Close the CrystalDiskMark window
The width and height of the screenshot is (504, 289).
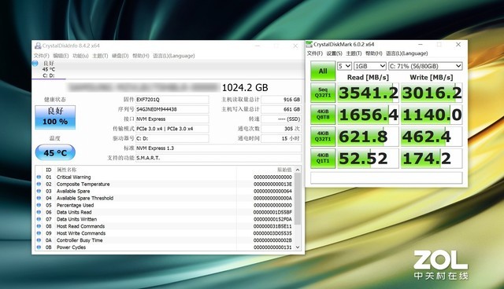(x=458, y=45)
